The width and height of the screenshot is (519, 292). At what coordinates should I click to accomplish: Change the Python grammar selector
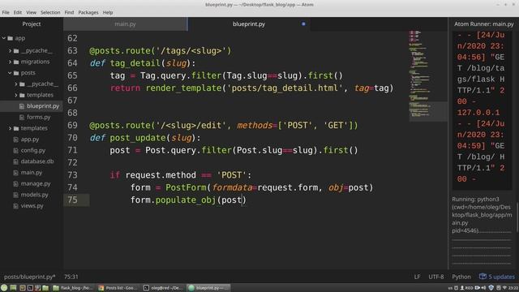click(x=461, y=277)
